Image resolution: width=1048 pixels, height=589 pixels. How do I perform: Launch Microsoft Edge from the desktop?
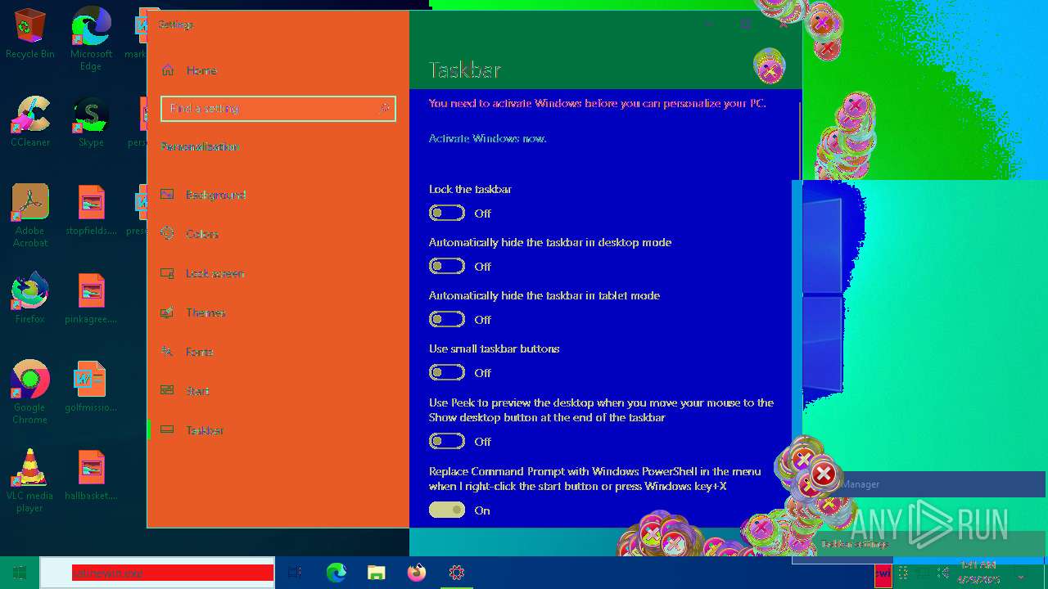click(x=91, y=38)
